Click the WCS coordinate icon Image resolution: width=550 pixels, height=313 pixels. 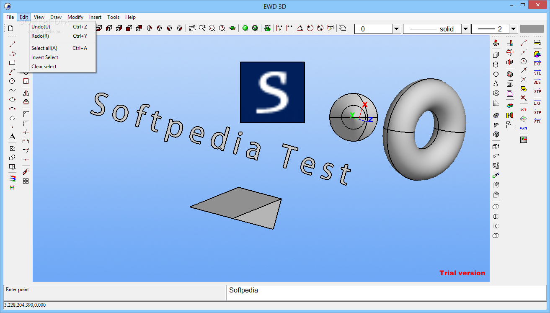click(524, 129)
